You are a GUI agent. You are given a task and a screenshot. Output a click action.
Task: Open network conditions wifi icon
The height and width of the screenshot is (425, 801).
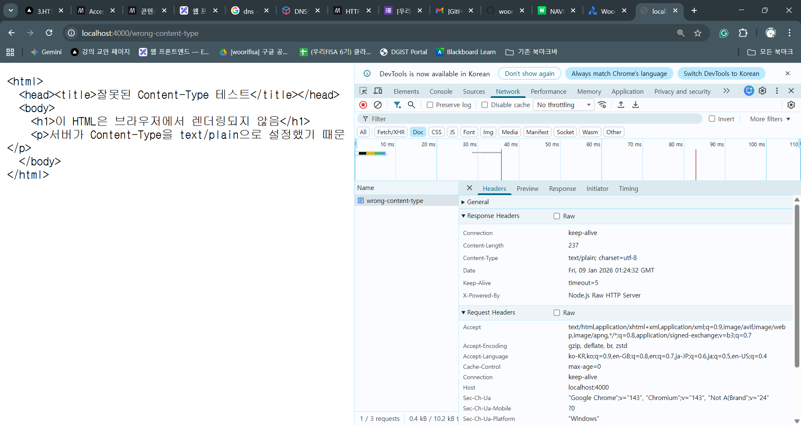[x=602, y=105]
